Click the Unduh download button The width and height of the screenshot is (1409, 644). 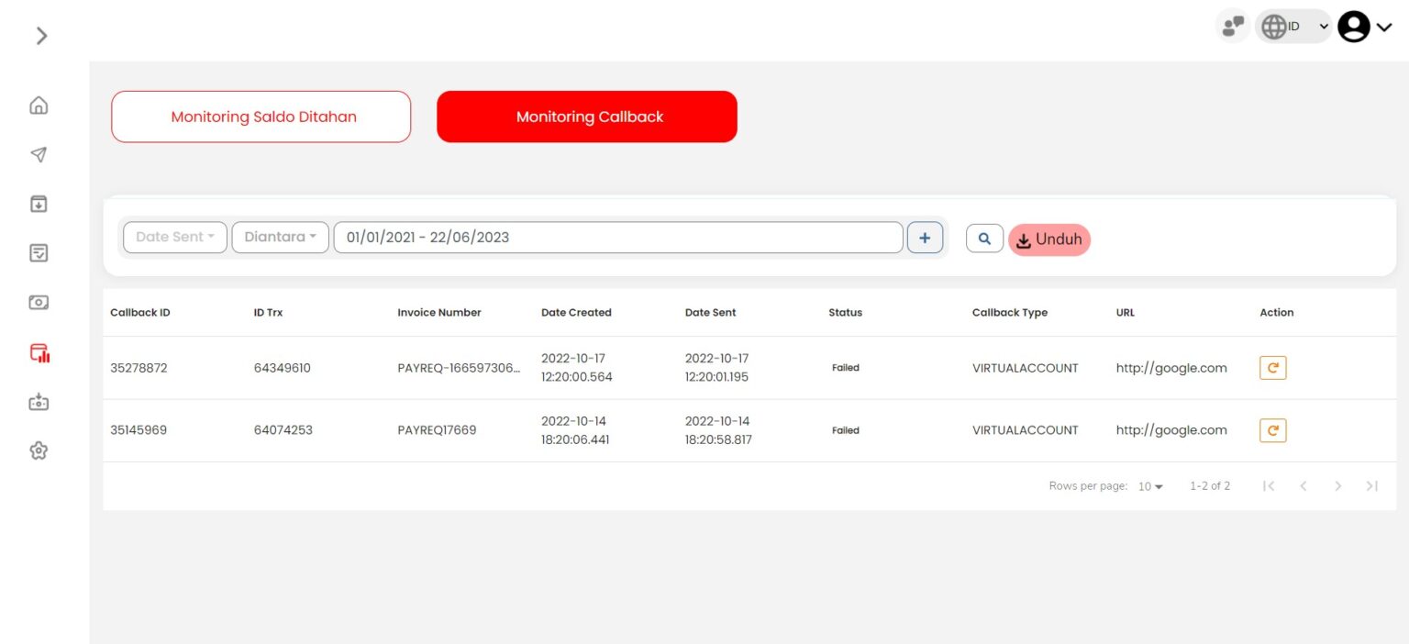(x=1048, y=239)
